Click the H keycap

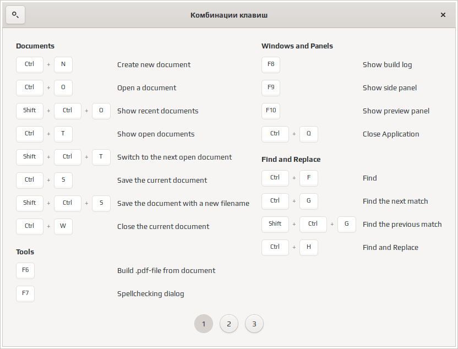pyautogui.click(x=309, y=247)
